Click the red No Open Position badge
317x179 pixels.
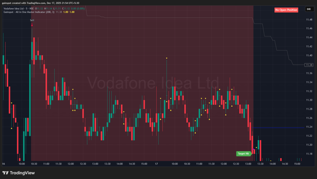[286, 10]
